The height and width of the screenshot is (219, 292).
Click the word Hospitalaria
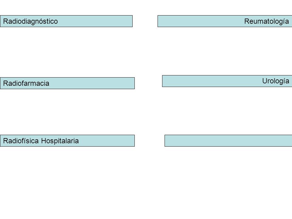click(x=60, y=141)
